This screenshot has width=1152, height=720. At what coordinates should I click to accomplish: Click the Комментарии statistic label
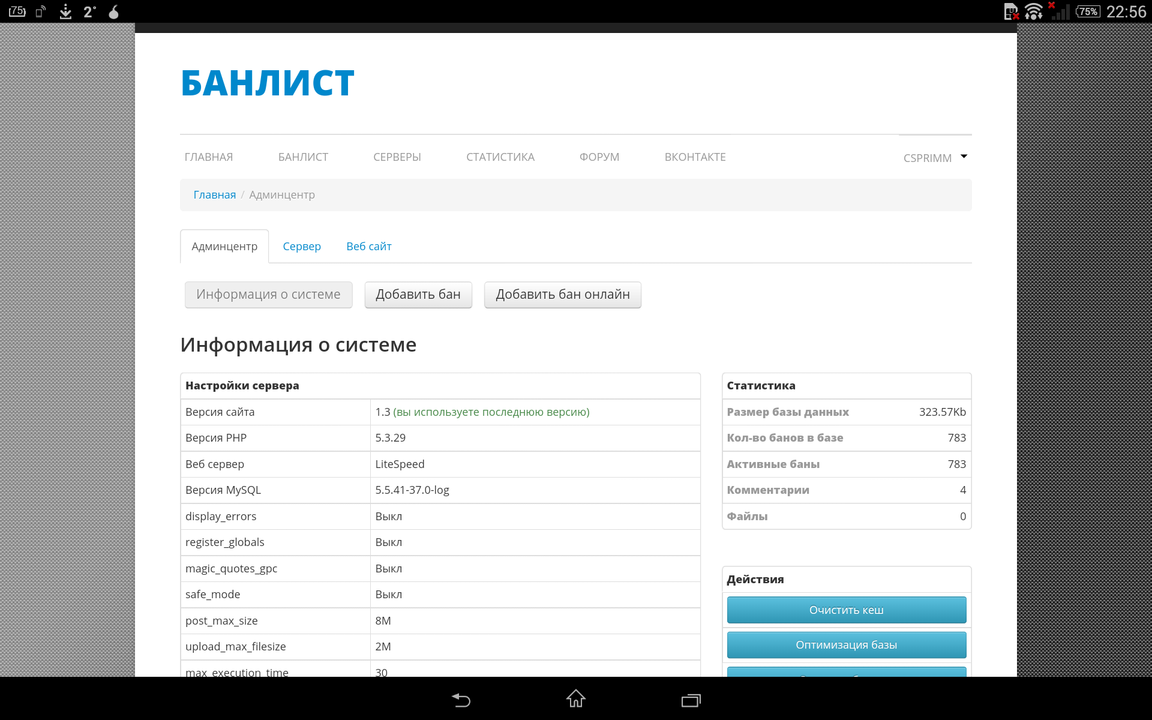[x=768, y=490]
